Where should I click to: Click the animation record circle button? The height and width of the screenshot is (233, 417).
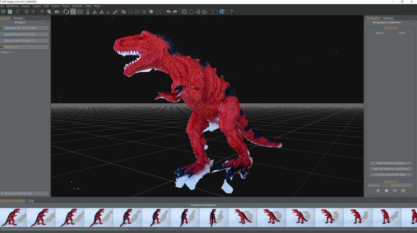coord(386,191)
